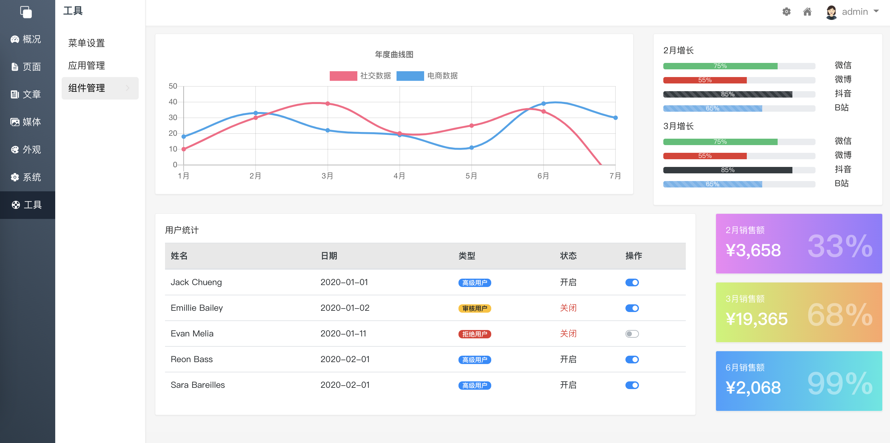The image size is (890, 443).
Task: Click the 年度曲线图 chart title
Action: [x=394, y=55]
